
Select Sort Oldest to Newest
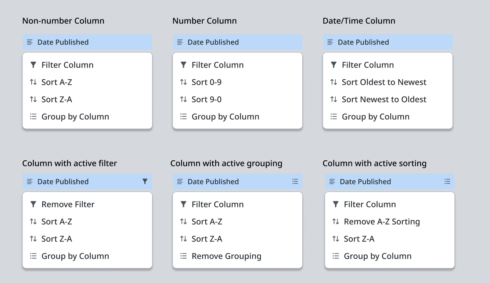point(383,82)
